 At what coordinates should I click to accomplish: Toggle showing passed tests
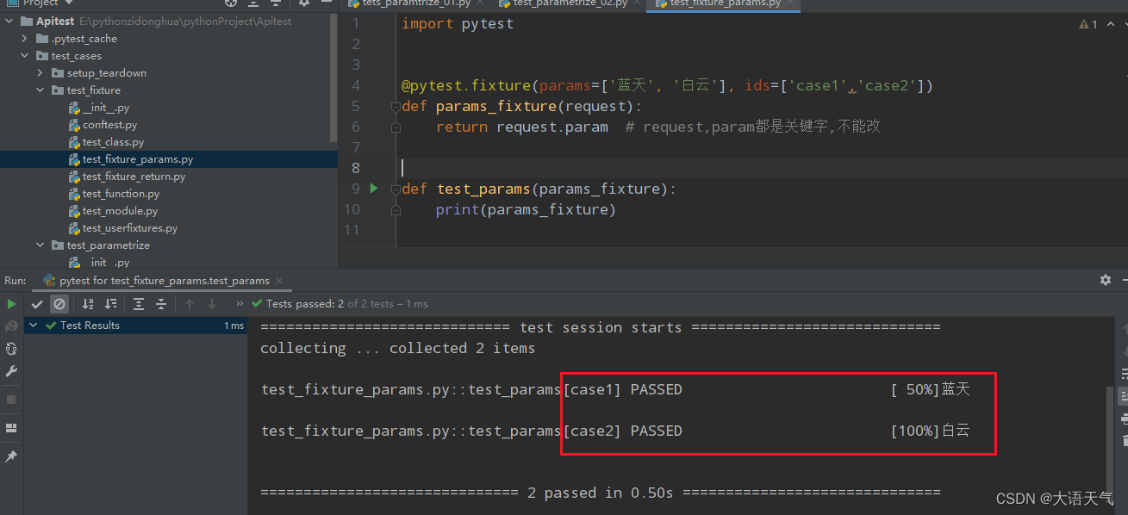pos(38,304)
